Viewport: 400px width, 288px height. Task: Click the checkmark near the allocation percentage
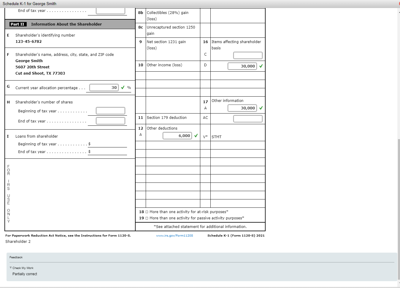coord(123,87)
